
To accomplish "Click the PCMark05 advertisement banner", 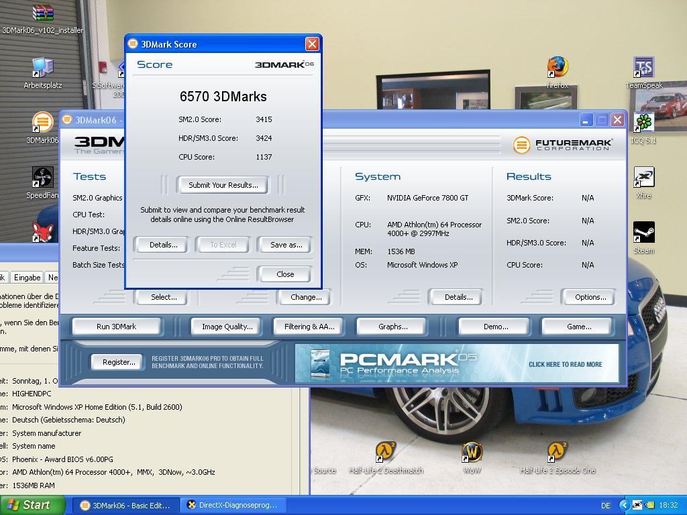I will click(457, 363).
